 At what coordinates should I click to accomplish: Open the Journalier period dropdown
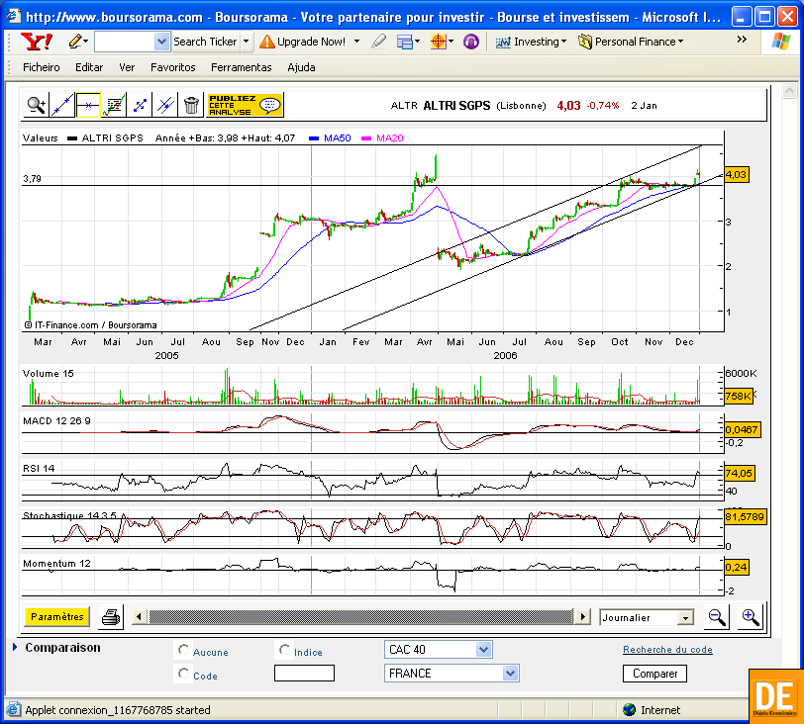[x=685, y=618]
